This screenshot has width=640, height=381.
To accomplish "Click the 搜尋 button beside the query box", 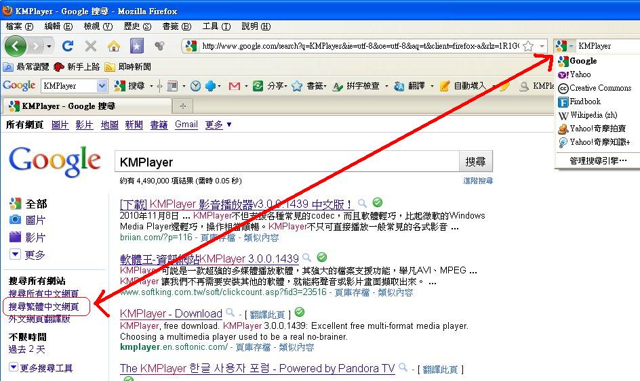I will [475, 162].
